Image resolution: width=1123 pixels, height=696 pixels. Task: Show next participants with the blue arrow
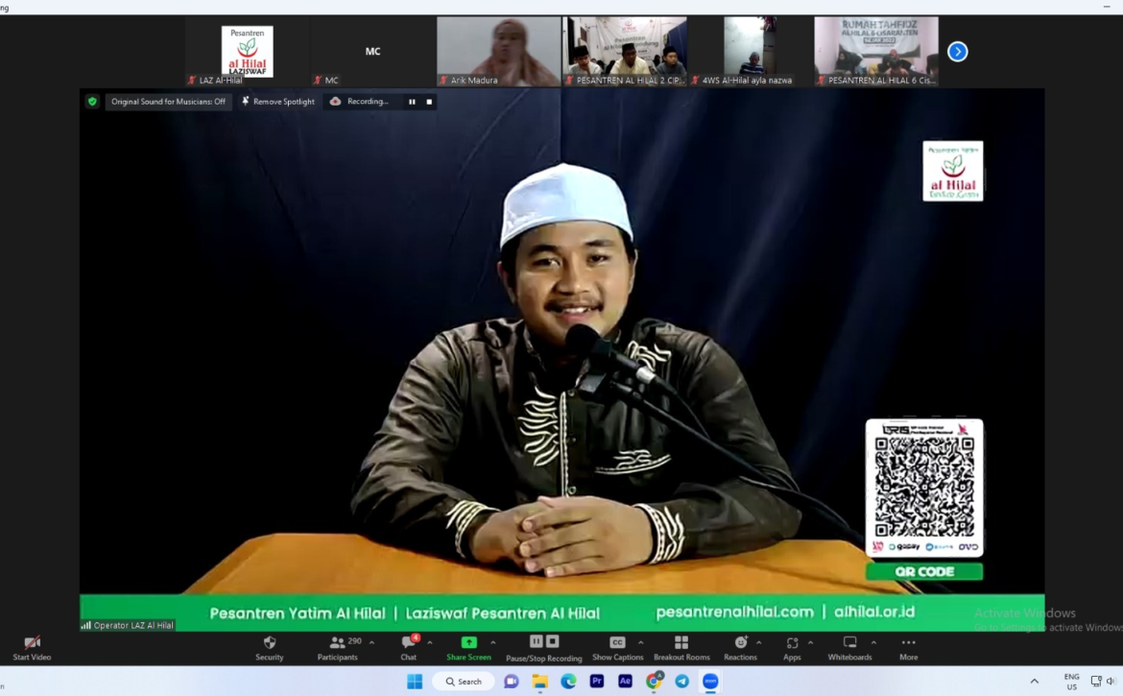pos(957,52)
